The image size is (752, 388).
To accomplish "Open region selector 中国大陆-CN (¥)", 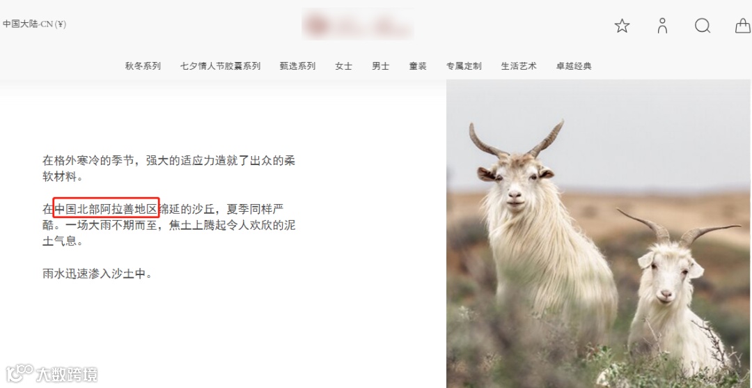I will 35,24.
